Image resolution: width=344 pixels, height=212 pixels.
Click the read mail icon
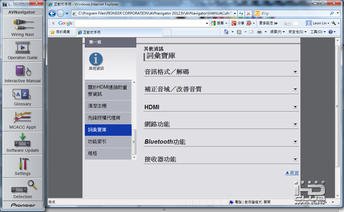[251, 32]
